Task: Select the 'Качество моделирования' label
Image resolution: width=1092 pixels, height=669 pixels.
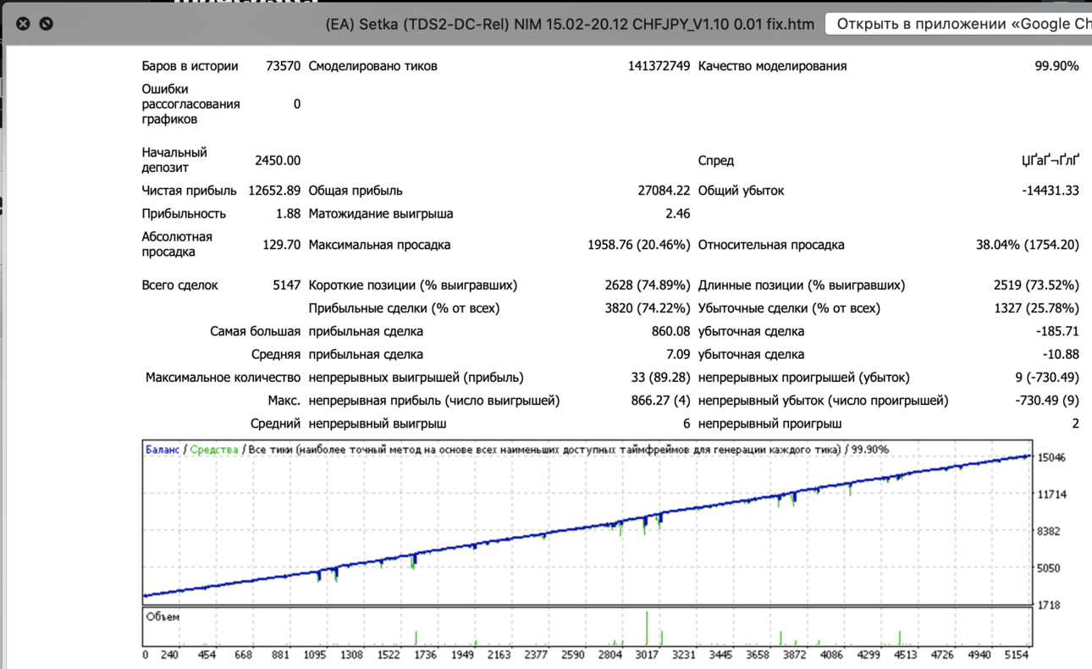Action: [x=772, y=66]
